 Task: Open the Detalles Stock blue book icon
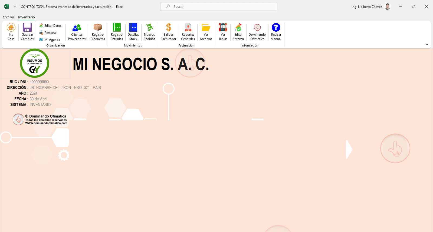[x=133, y=28]
